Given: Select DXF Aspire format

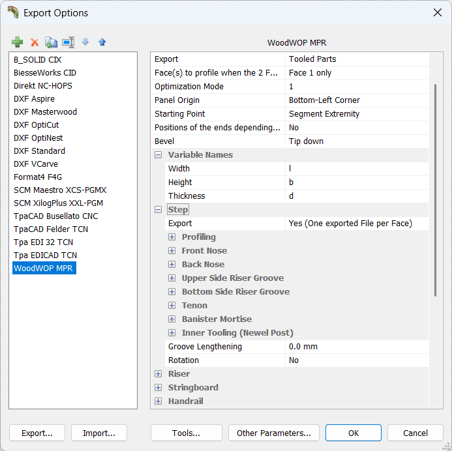Looking at the screenshot, I should [34, 99].
